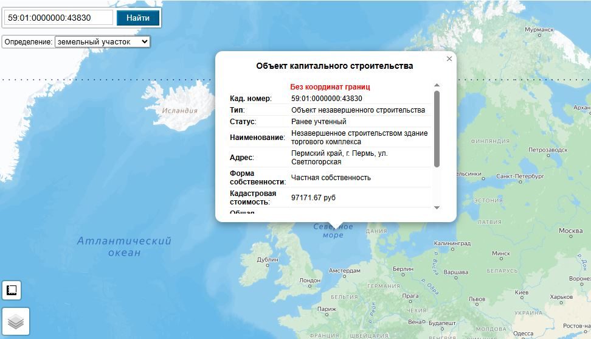
Task: Click the Харьков city label
Action: [561, 297]
